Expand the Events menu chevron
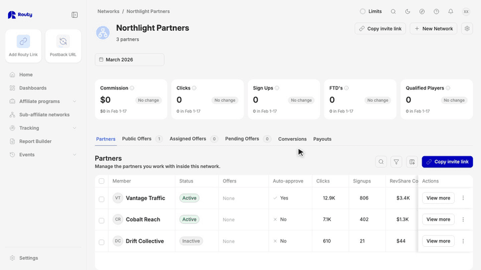This screenshot has height=270, width=481. coord(75,154)
